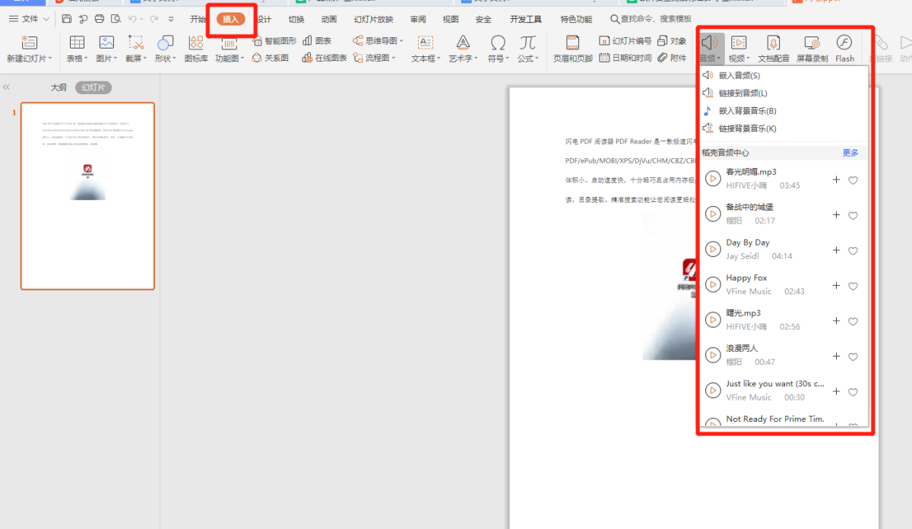The height and width of the screenshot is (529, 912).
Task: Click the print preview icon
Action: tap(116, 19)
